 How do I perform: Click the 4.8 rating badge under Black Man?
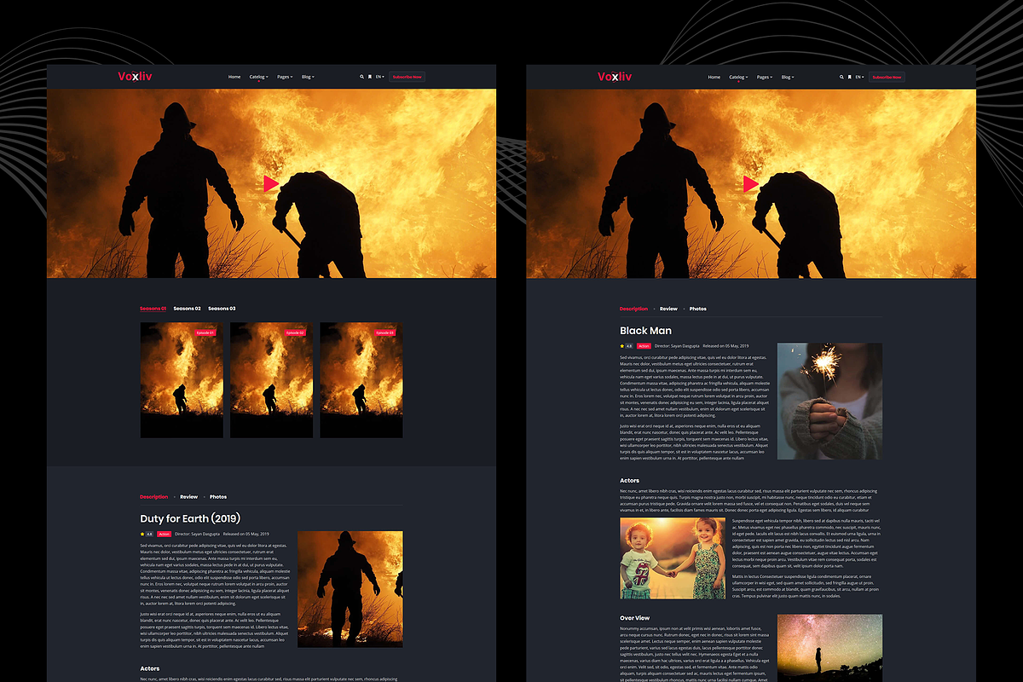click(x=629, y=346)
